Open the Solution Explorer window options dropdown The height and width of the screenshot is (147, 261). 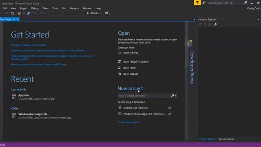(258, 19)
